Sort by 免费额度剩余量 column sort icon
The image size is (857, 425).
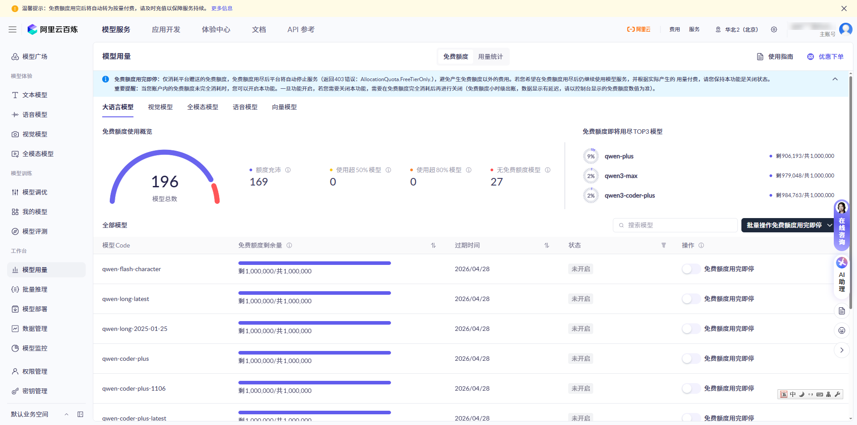[433, 245]
